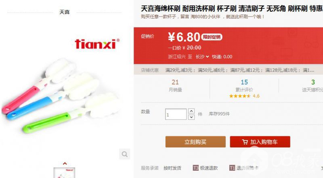The image size is (323, 178).
Task: Click the 立刻购买 buy now button
Action: pyautogui.click(x=195, y=142)
